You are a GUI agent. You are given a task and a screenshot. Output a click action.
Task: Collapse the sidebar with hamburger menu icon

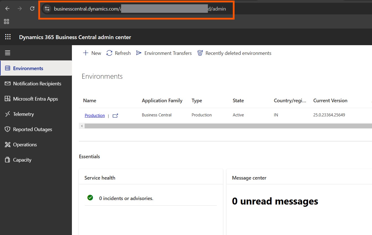pyautogui.click(x=8, y=53)
